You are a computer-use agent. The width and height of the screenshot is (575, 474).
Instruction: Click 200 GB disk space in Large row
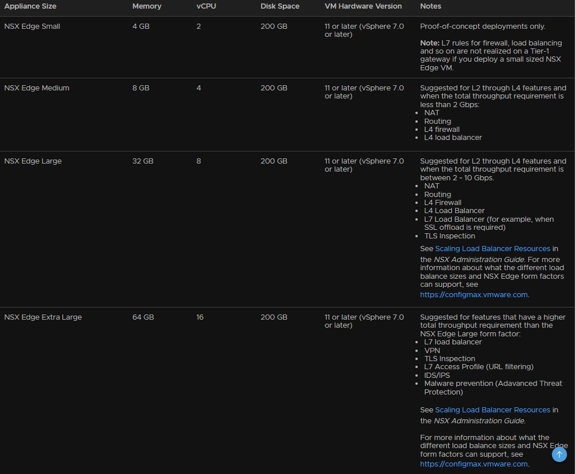pos(274,161)
